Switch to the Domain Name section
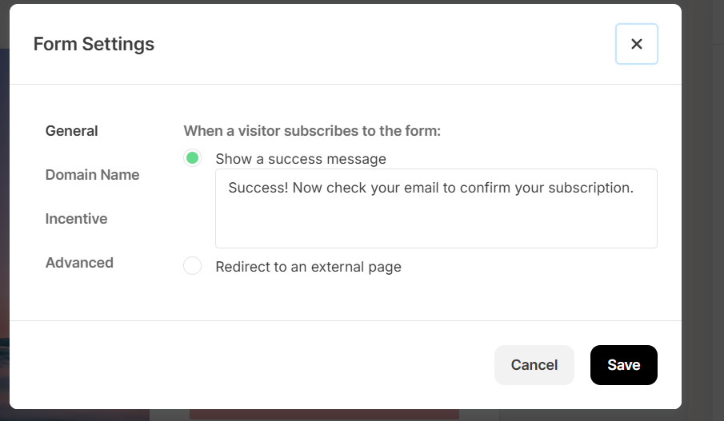 (x=92, y=175)
